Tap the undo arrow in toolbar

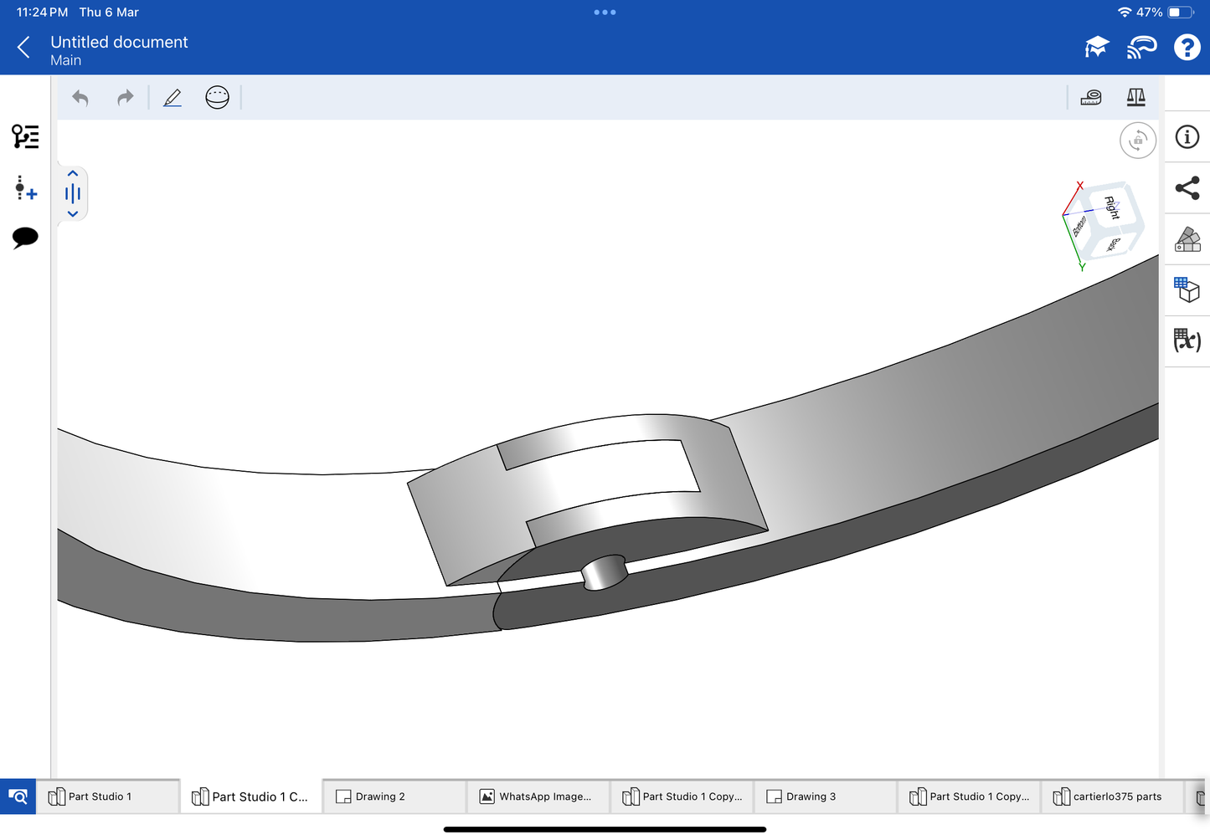(80, 98)
